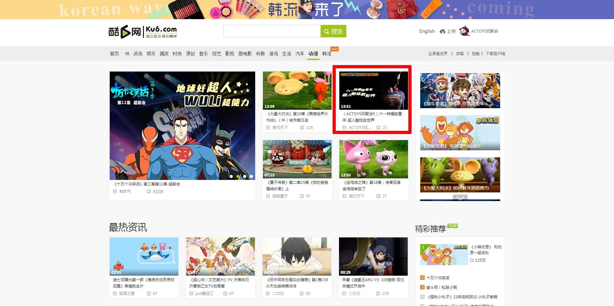Open the 童子传奇 第二季15集 thumbnail
The height and width of the screenshot is (306, 614).
pyautogui.click(x=297, y=159)
